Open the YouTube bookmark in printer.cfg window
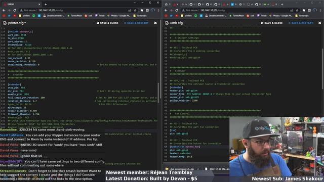 click(15, 16)
